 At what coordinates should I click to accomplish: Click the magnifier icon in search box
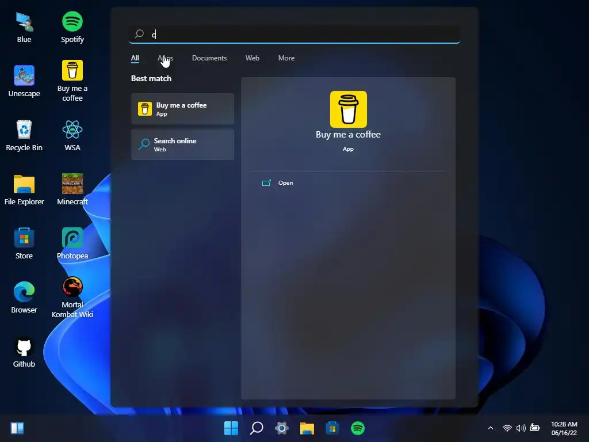coord(139,34)
